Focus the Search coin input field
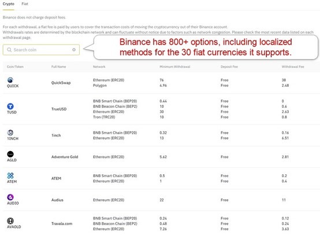The image size is (320, 235). point(41,50)
